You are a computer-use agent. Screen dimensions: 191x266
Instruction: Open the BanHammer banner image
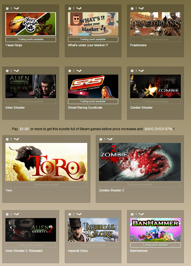[155, 230]
